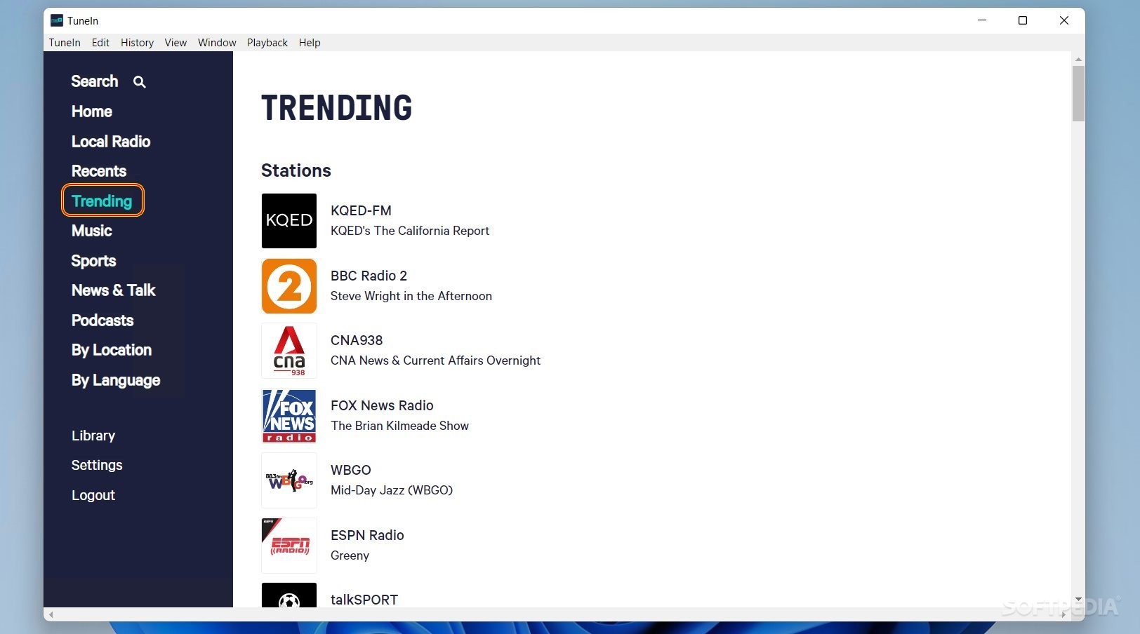Open the ESPN Radio logo

[x=289, y=546]
